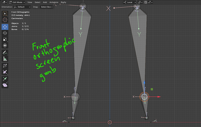Select the Select Box tool icon
Viewport: 201px width, 127px height.
click(5, 14)
